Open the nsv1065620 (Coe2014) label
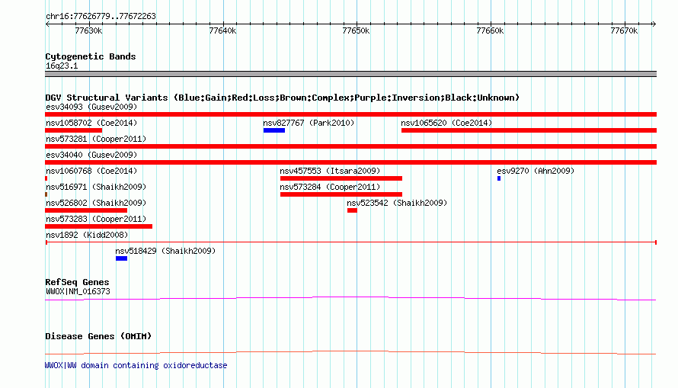Viewport: 678px width, 388px height. click(x=446, y=123)
